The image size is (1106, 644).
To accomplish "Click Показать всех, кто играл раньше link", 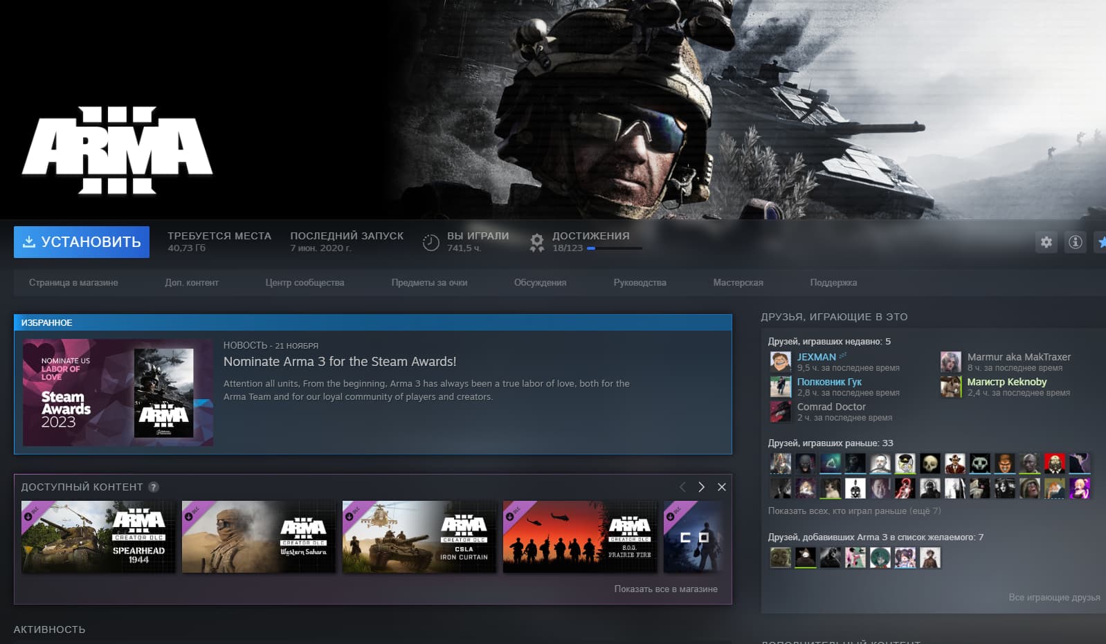I will pyautogui.click(x=854, y=511).
